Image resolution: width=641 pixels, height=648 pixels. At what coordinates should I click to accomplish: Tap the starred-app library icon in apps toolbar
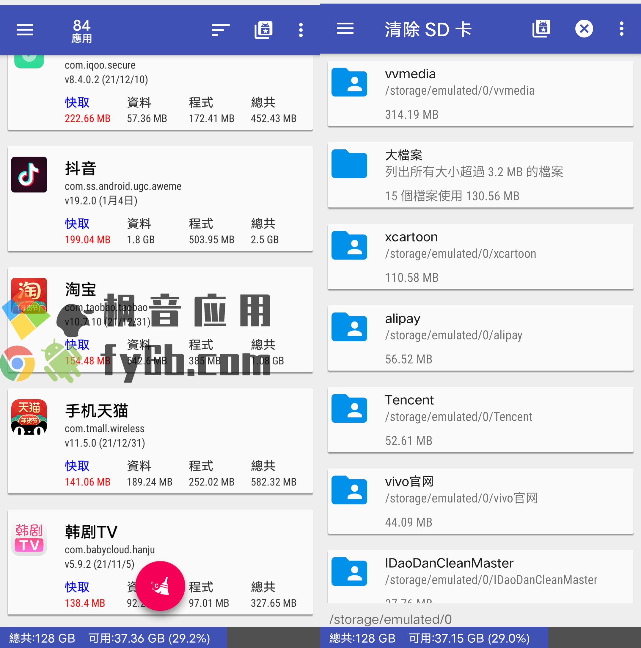263,30
